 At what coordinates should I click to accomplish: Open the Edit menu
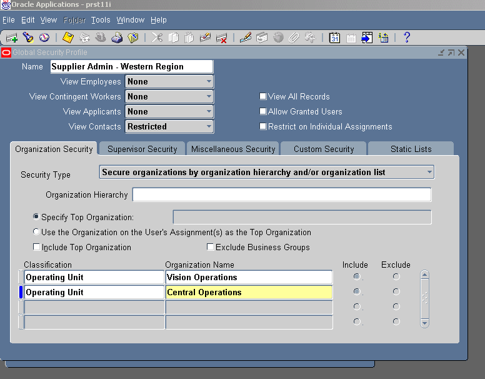[x=28, y=20]
